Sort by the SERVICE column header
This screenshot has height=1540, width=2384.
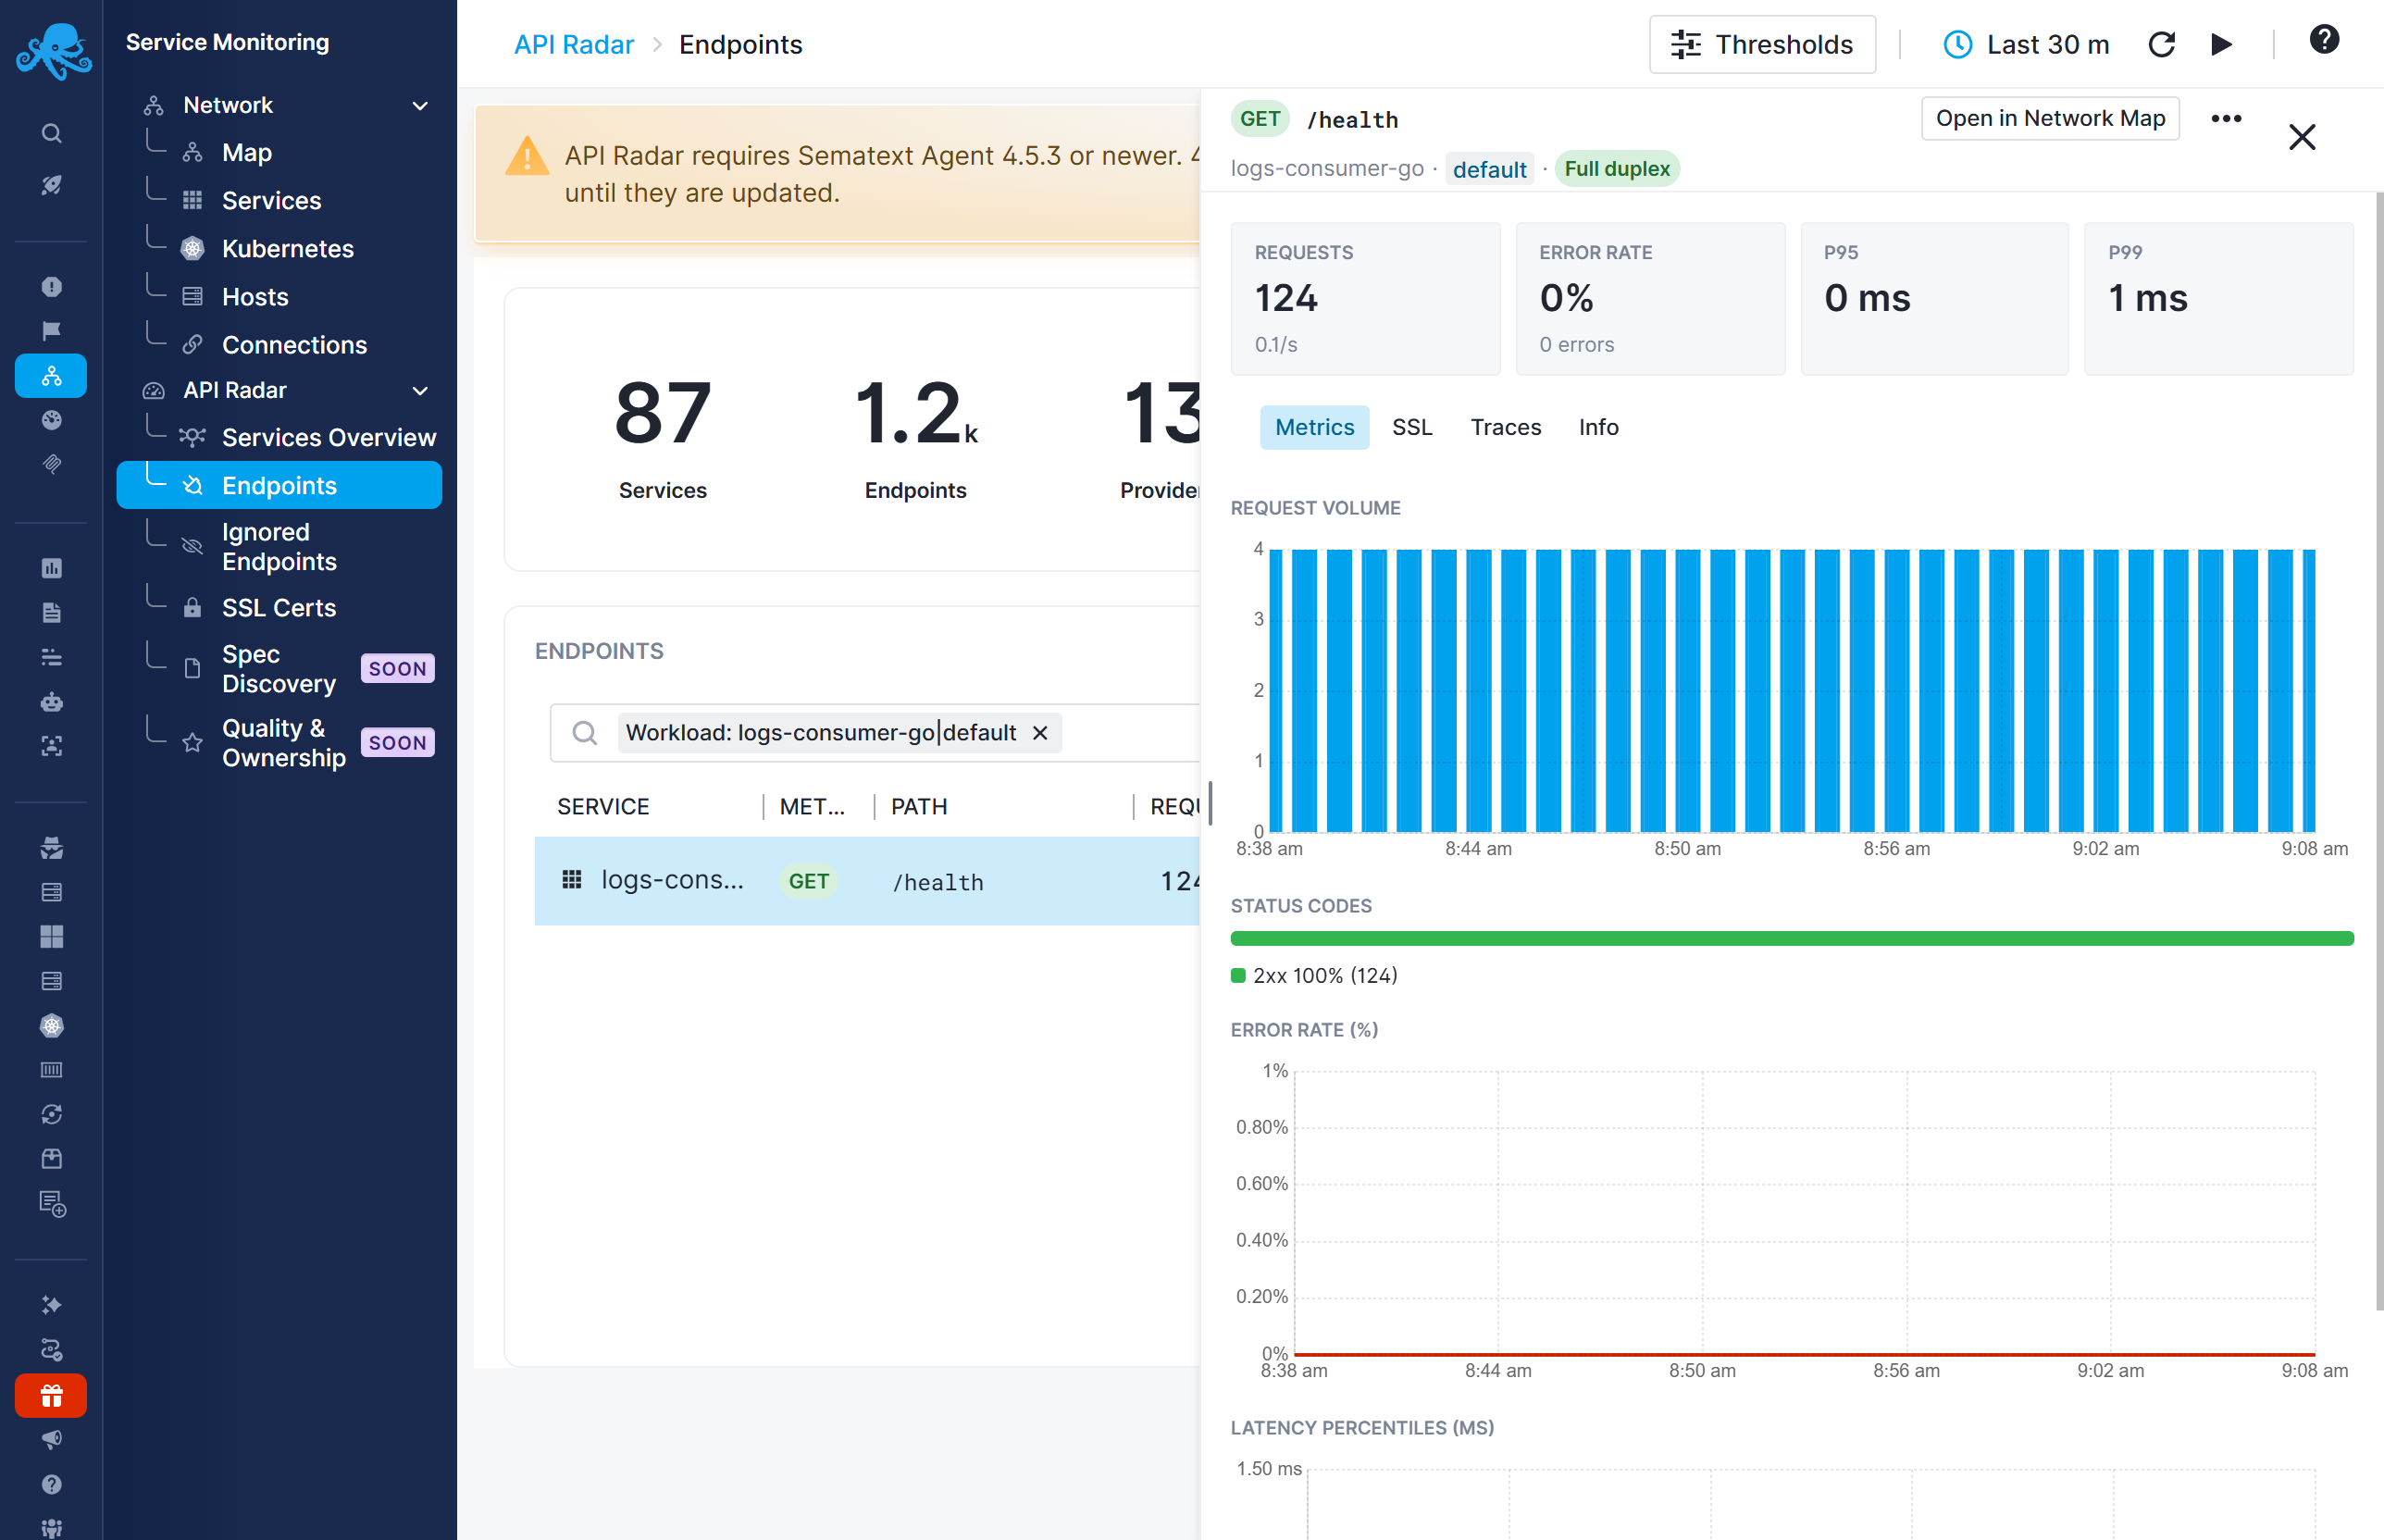tap(603, 807)
